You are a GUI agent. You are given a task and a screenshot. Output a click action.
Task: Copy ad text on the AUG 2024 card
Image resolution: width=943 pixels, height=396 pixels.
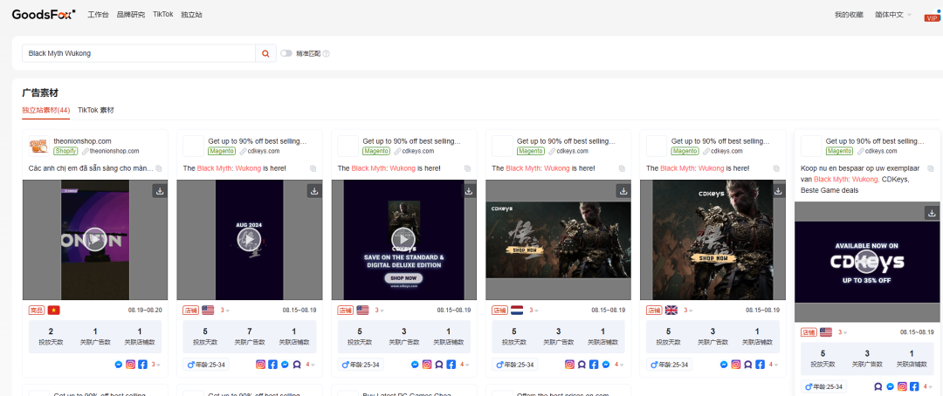(x=313, y=169)
